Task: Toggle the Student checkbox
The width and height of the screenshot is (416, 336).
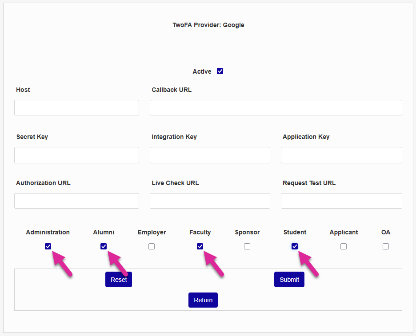Action: 295,246
